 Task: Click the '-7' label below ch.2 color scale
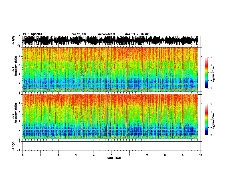tap(210, 135)
